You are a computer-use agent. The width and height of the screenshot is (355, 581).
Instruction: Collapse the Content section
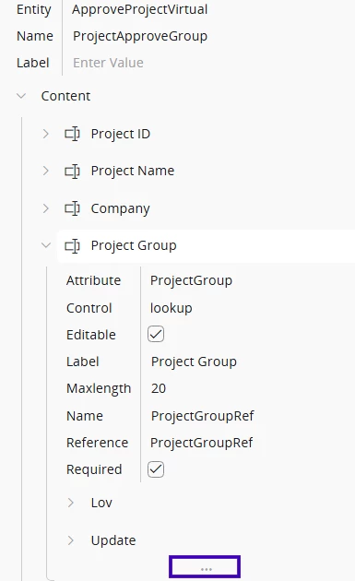[x=21, y=96]
